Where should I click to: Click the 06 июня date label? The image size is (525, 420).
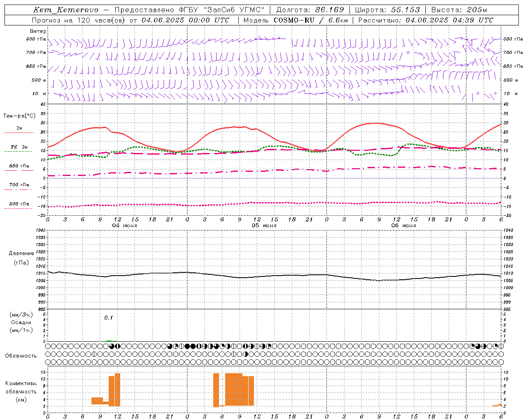click(403, 226)
